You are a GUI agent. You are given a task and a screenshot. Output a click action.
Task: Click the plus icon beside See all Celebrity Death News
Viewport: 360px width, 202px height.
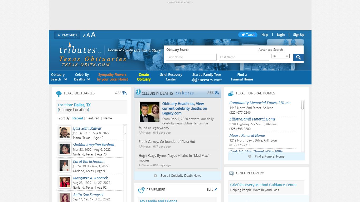pos(155,176)
